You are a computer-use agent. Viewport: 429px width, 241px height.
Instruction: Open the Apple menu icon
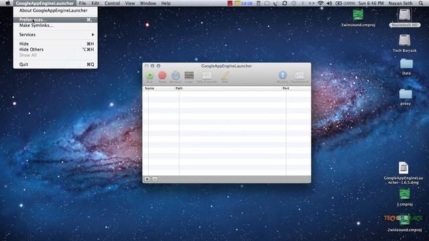click(7, 3)
